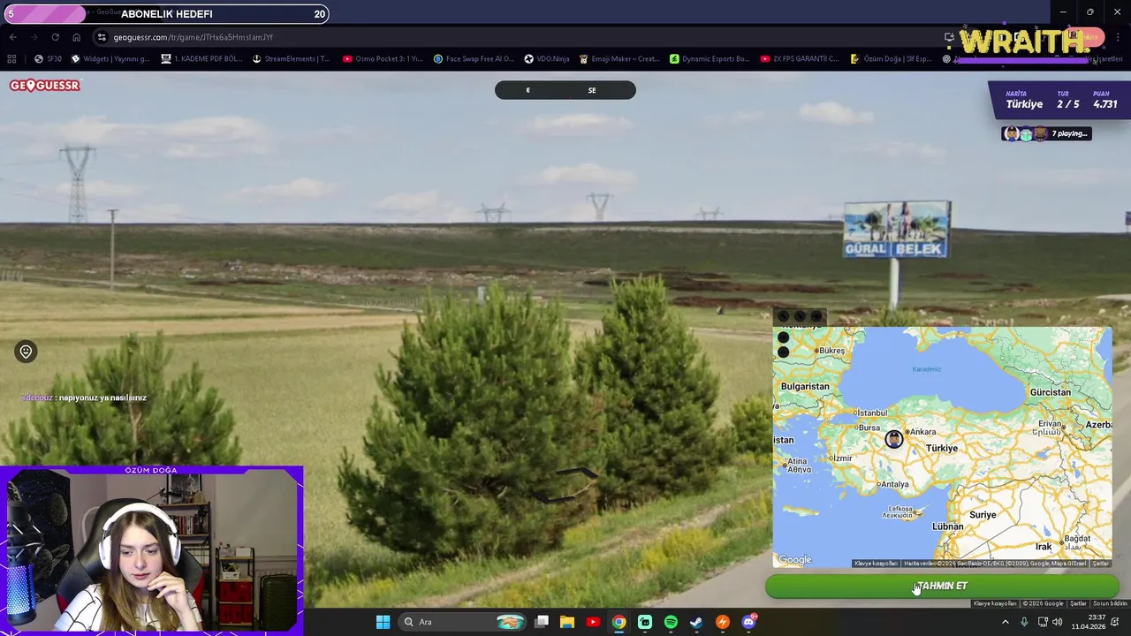Open Steam from taskbar
1131x636 pixels.
click(x=696, y=622)
